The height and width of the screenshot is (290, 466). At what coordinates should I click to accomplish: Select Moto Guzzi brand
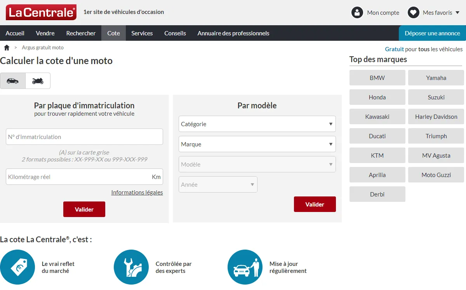436,175
